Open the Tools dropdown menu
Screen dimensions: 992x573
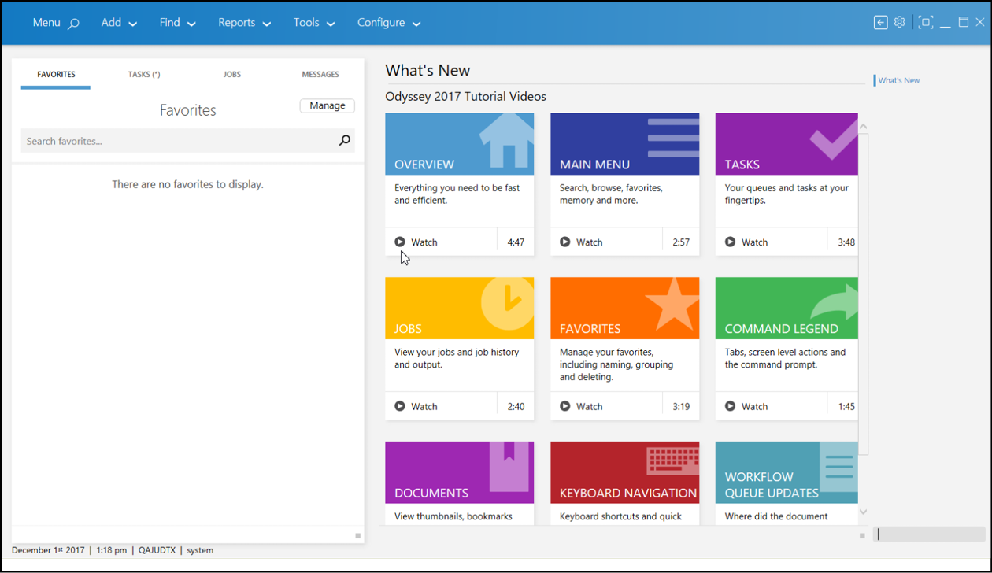tap(314, 23)
